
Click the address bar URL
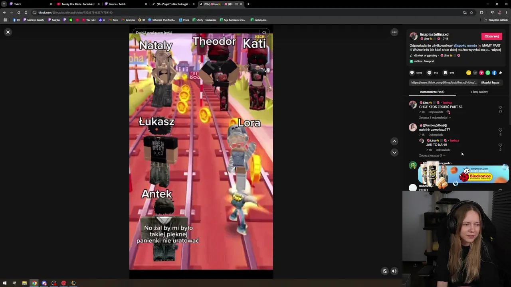click(75, 12)
